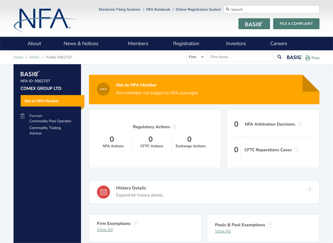Click the Print printer icon
This screenshot has width=333, height=243.
pos(307,58)
